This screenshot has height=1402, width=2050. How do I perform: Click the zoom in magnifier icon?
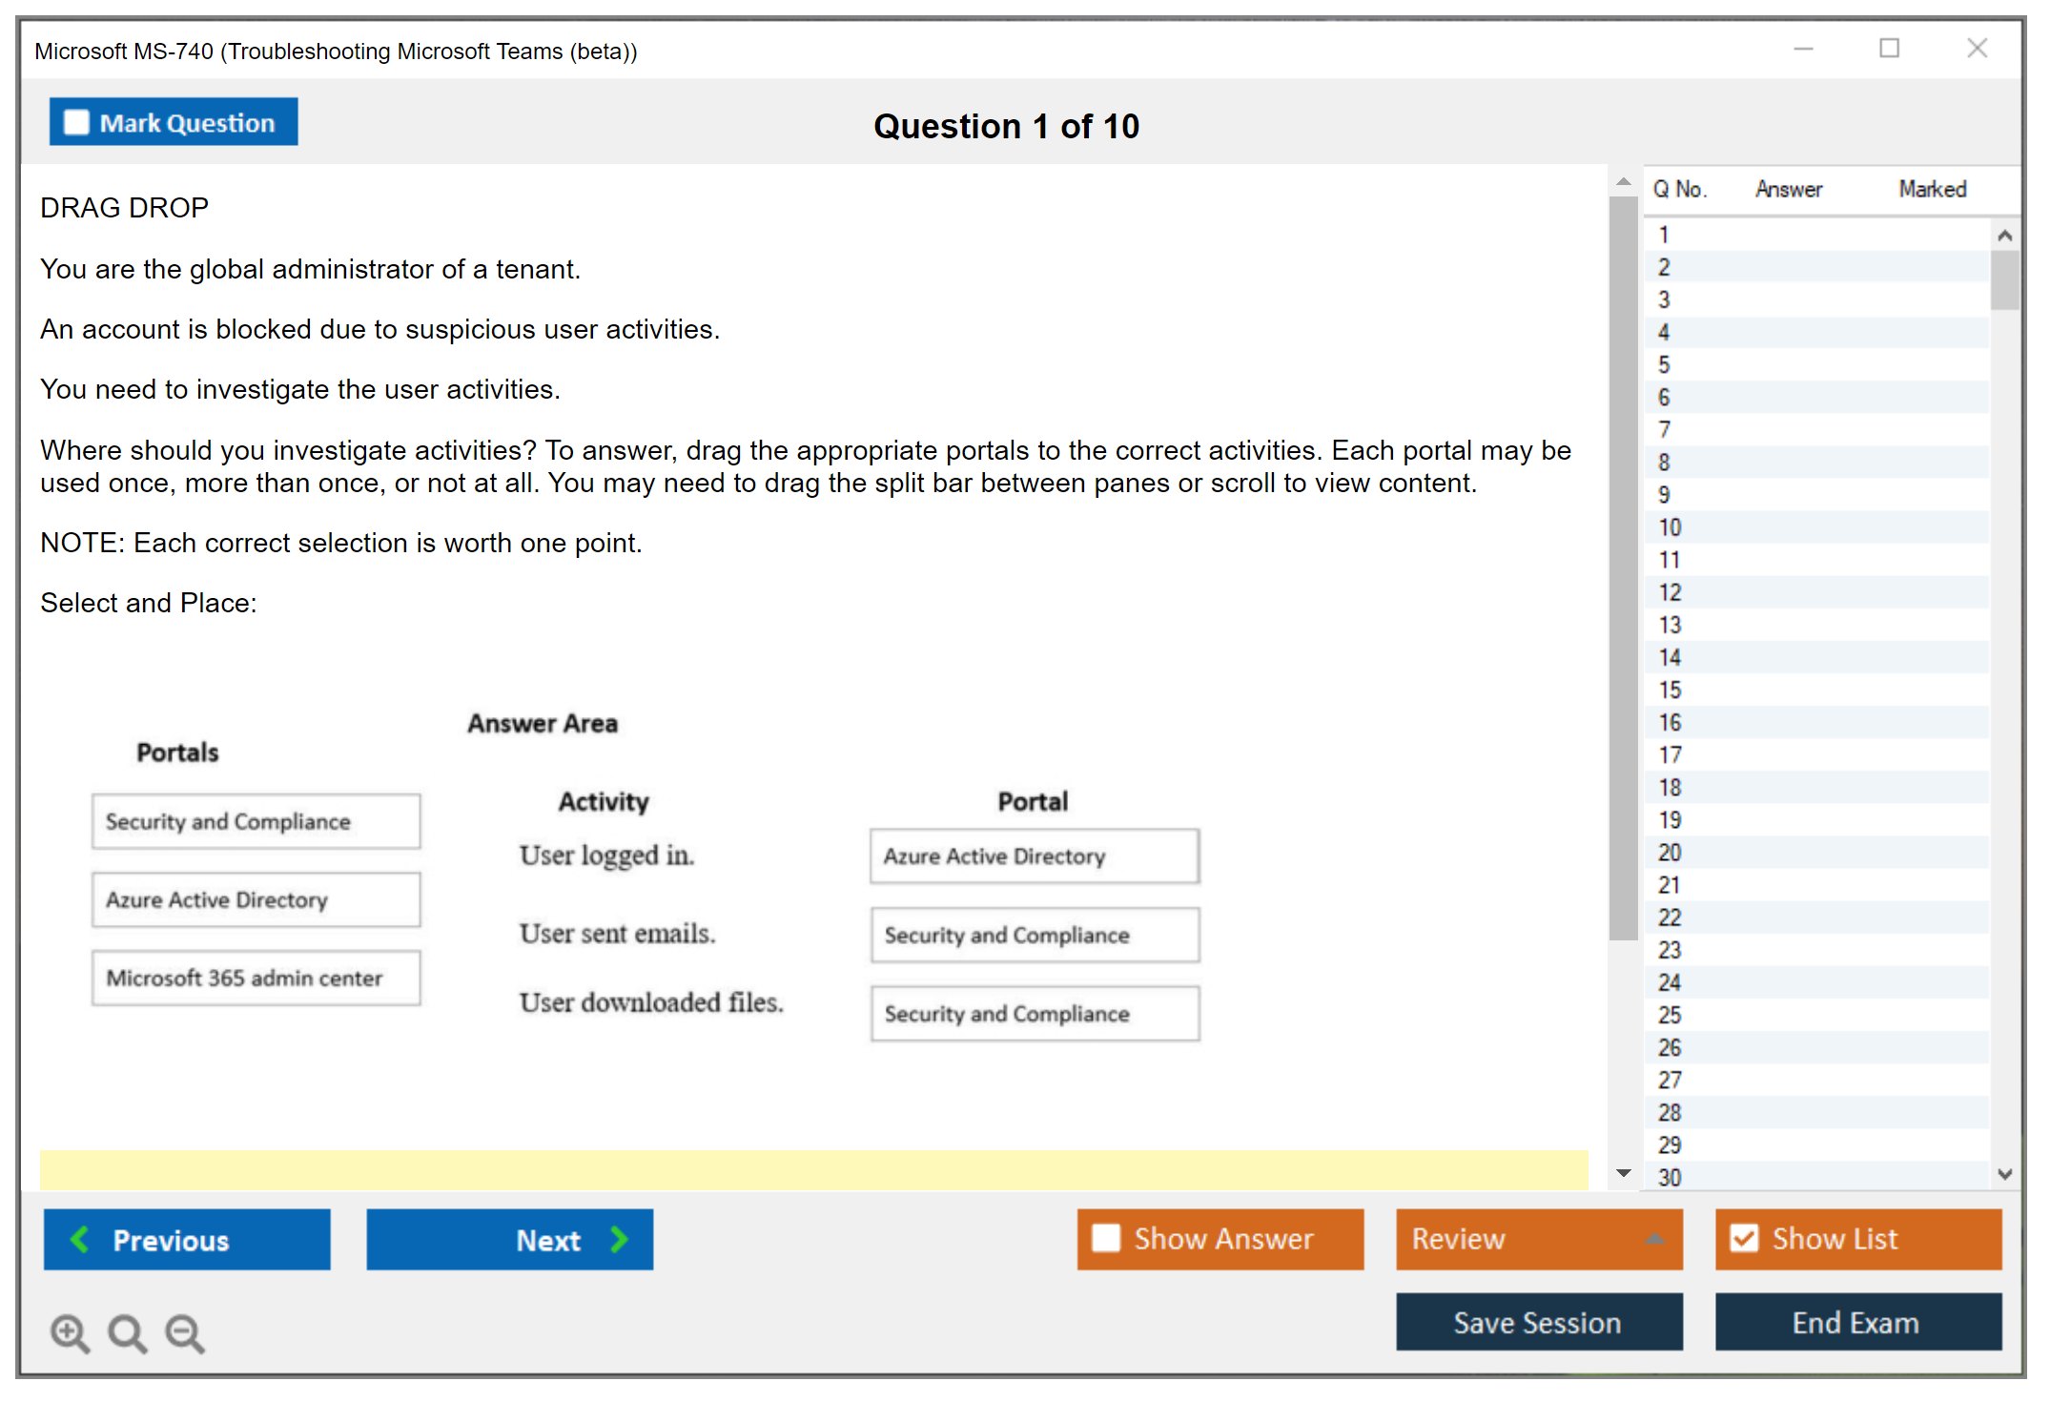coord(70,1332)
